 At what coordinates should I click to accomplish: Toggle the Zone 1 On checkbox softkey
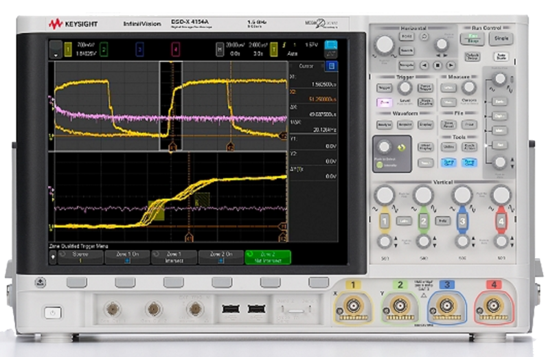(x=127, y=257)
